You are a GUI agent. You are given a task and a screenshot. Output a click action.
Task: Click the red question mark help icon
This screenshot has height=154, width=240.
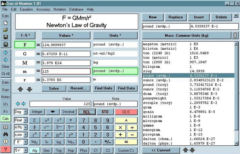point(5,149)
